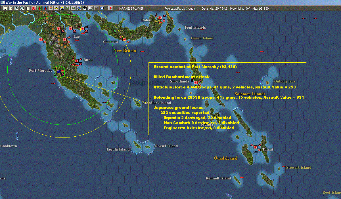
Task: Click the Tagula Island map label
Action: tap(118, 149)
